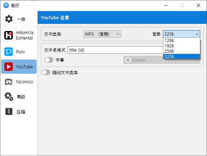Open the 文件类型 MP3 dropdown
207x156 pixels.
point(102,34)
